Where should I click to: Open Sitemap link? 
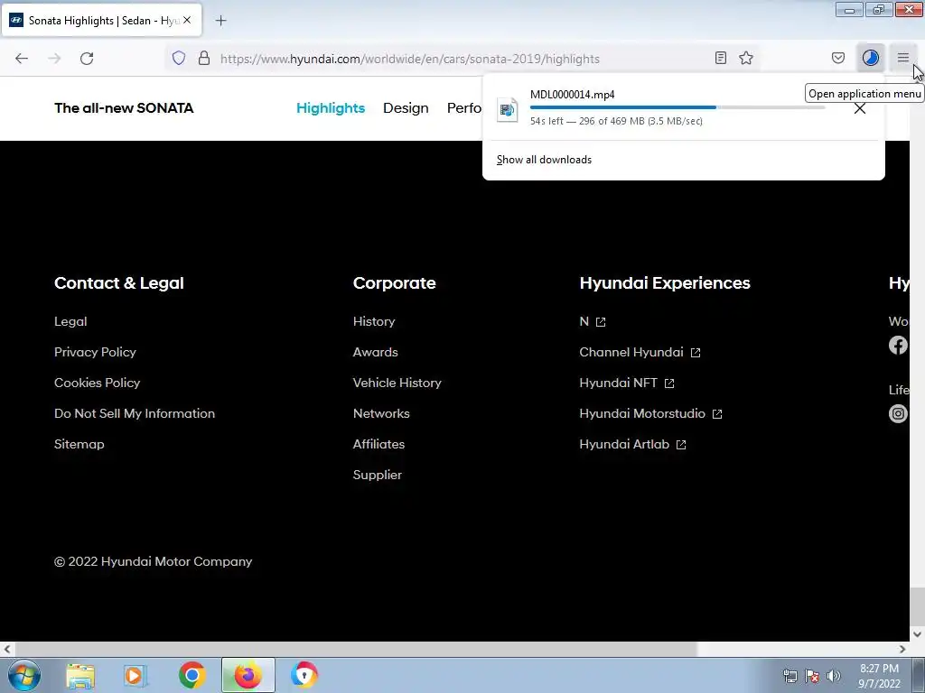pos(79,444)
